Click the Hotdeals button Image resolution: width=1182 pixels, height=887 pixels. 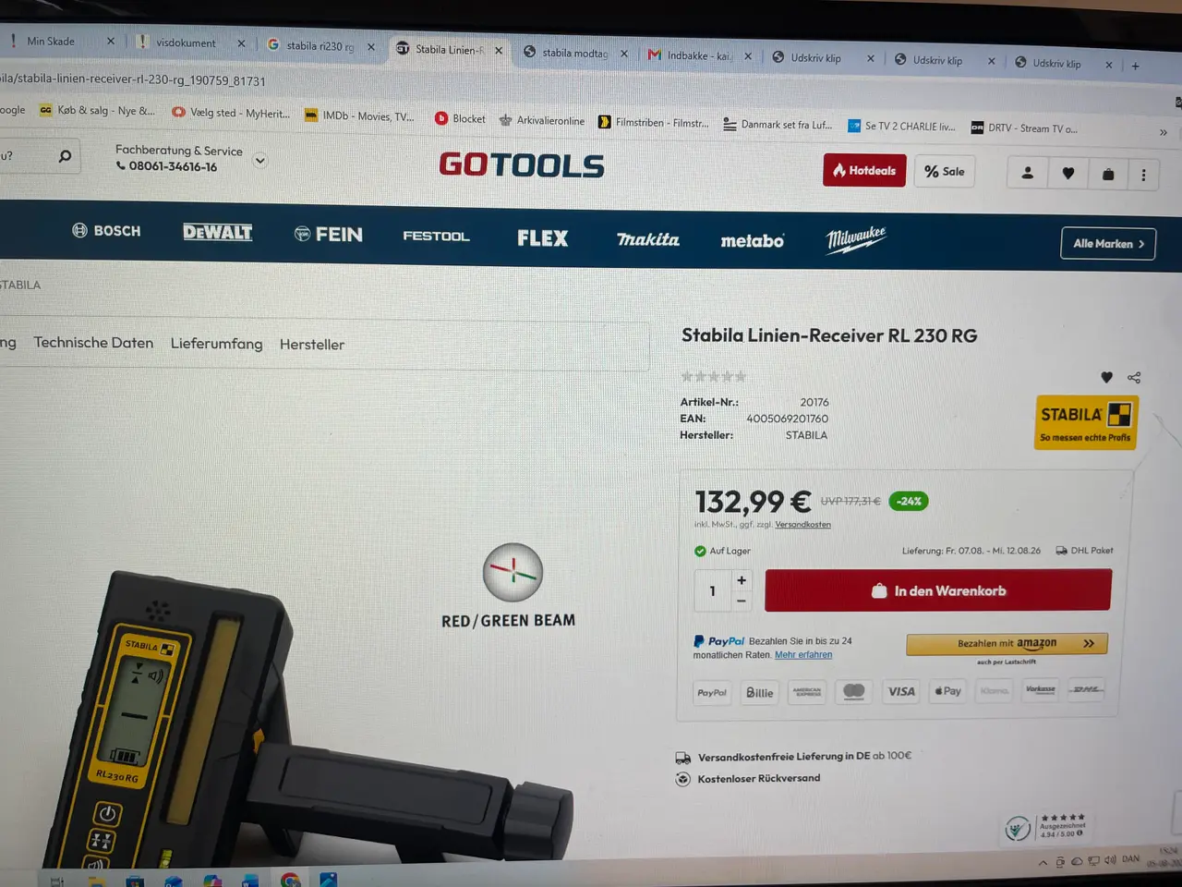(x=864, y=170)
